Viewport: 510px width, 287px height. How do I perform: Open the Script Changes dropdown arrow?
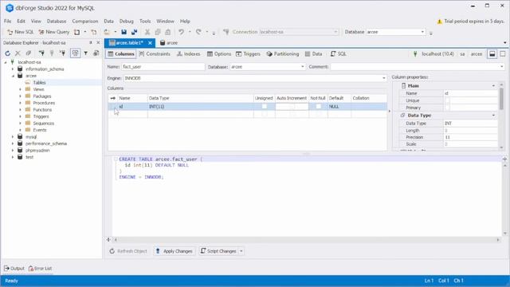point(241,251)
